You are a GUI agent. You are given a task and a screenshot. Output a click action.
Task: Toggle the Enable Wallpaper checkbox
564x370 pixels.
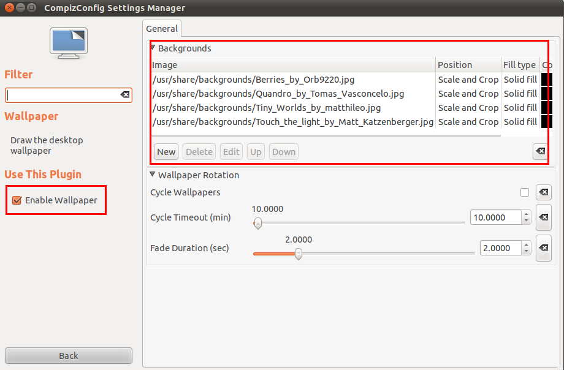pyautogui.click(x=17, y=200)
